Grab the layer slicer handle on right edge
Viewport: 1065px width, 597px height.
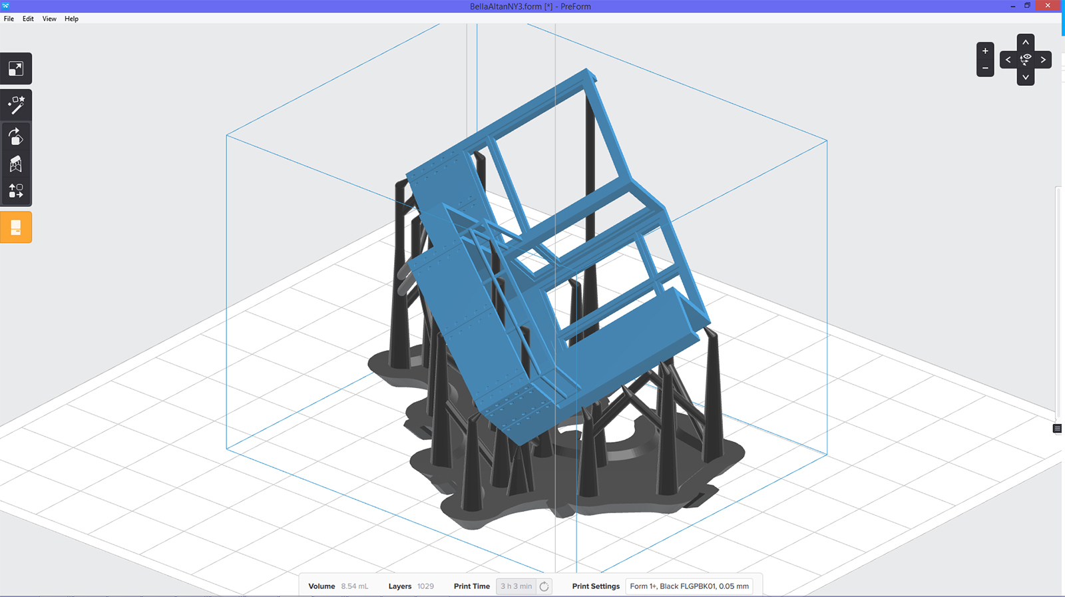click(x=1057, y=429)
